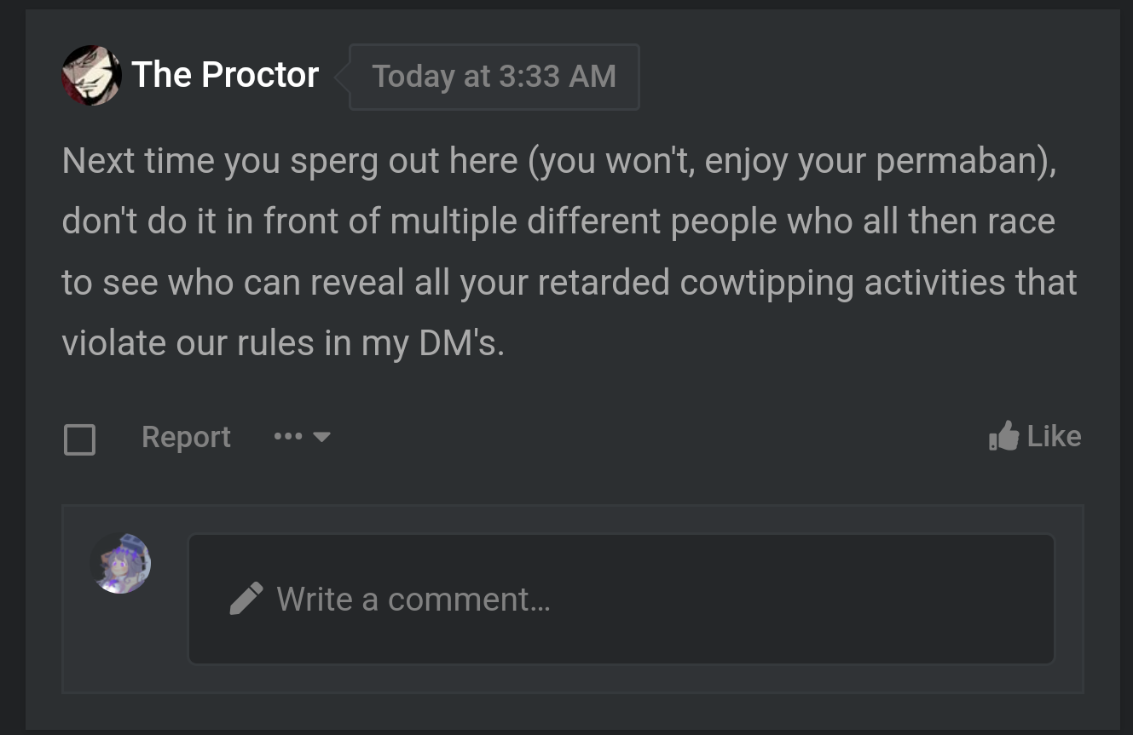
Task: Click your purple avatar beside the comment field
Action: 121,563
